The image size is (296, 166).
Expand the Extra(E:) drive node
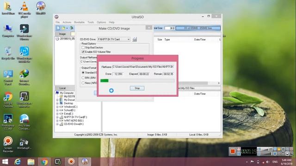pyautogui.click(x=57, y=114)
